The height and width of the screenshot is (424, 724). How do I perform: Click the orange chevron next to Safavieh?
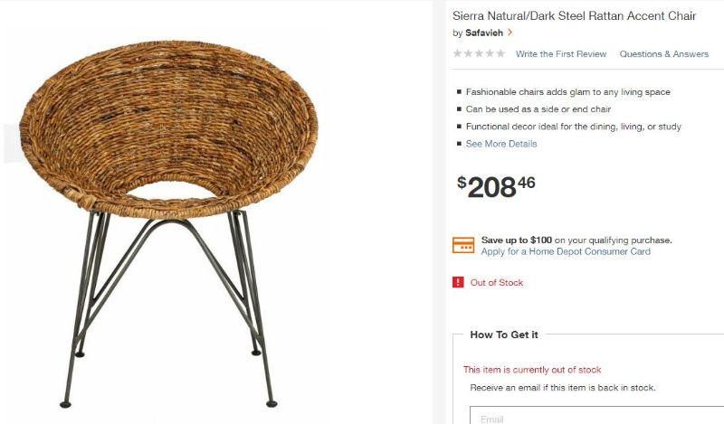(510, 33)
